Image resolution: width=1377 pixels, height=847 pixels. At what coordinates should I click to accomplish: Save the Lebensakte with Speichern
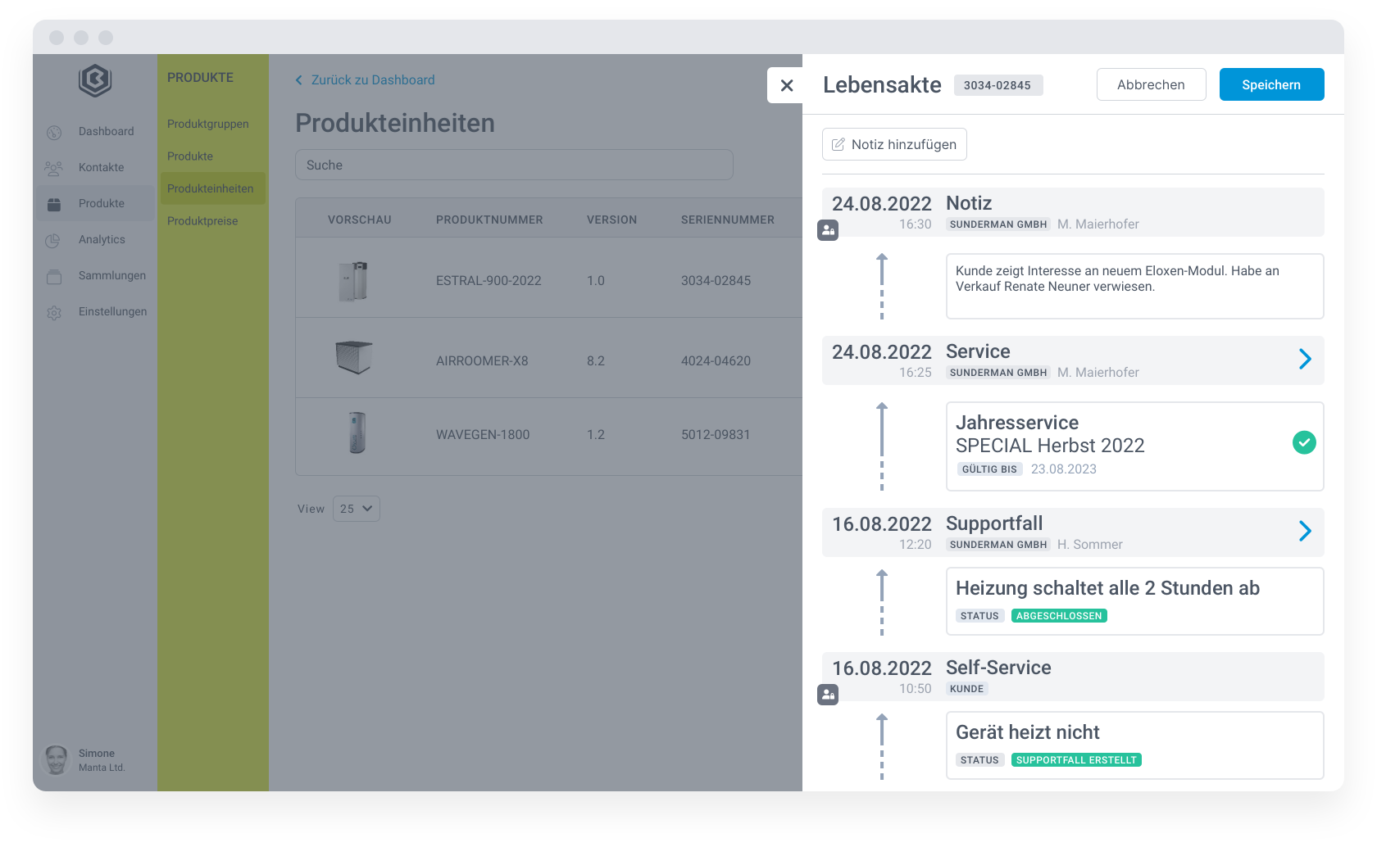[x=1271, y=84]
